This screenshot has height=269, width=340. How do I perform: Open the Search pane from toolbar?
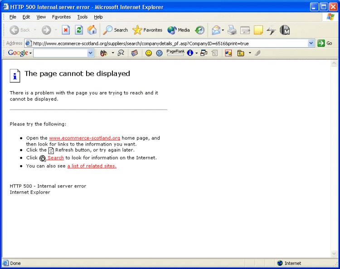[115, 30]
